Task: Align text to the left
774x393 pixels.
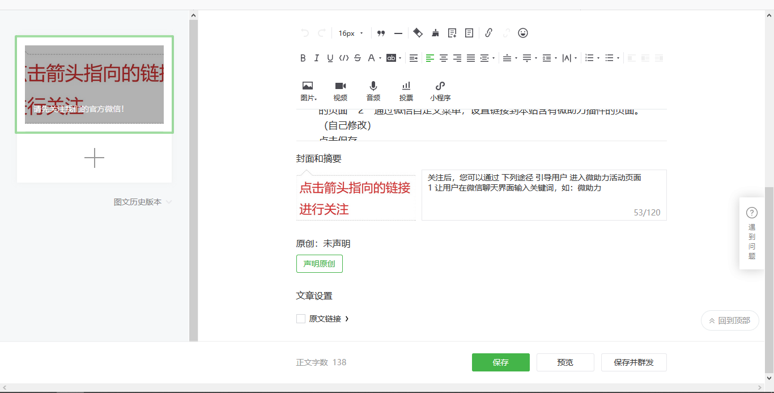Action: [x=430, y=58]
